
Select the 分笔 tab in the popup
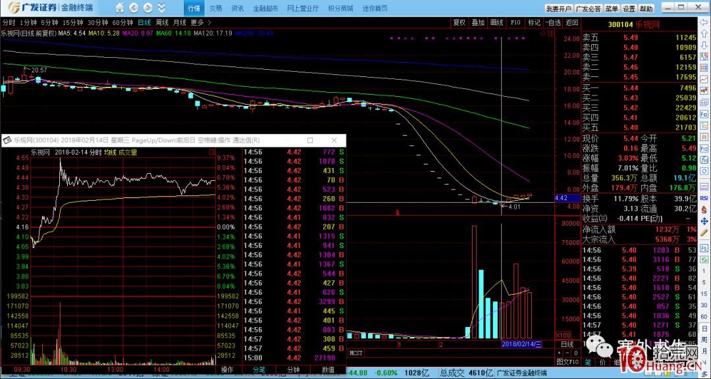pos(259,370)
